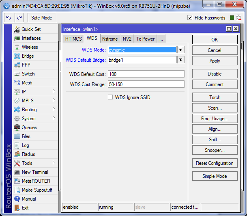
Task: Click Make Supout.rif icon
Action: click(x=17, y=190)
